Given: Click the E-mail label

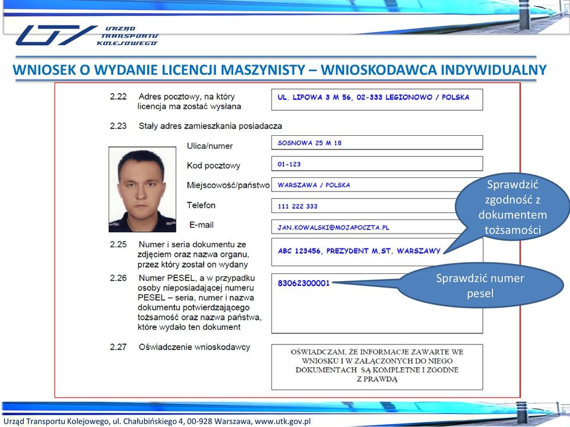Looking at the screenshot, I should (201, 225).
